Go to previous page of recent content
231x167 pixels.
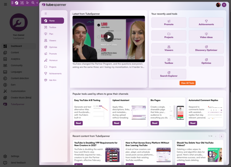point(216,136)
